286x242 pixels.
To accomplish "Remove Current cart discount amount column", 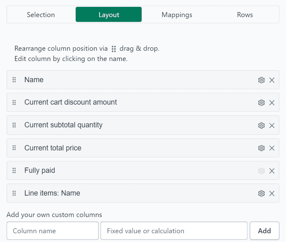I will pos(272,103).
